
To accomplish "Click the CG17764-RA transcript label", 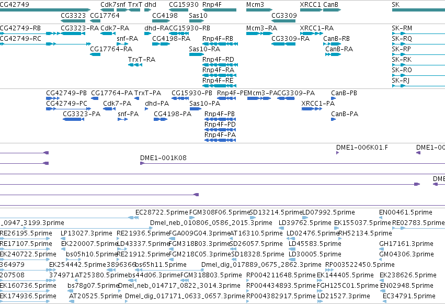I will [111, 49].
